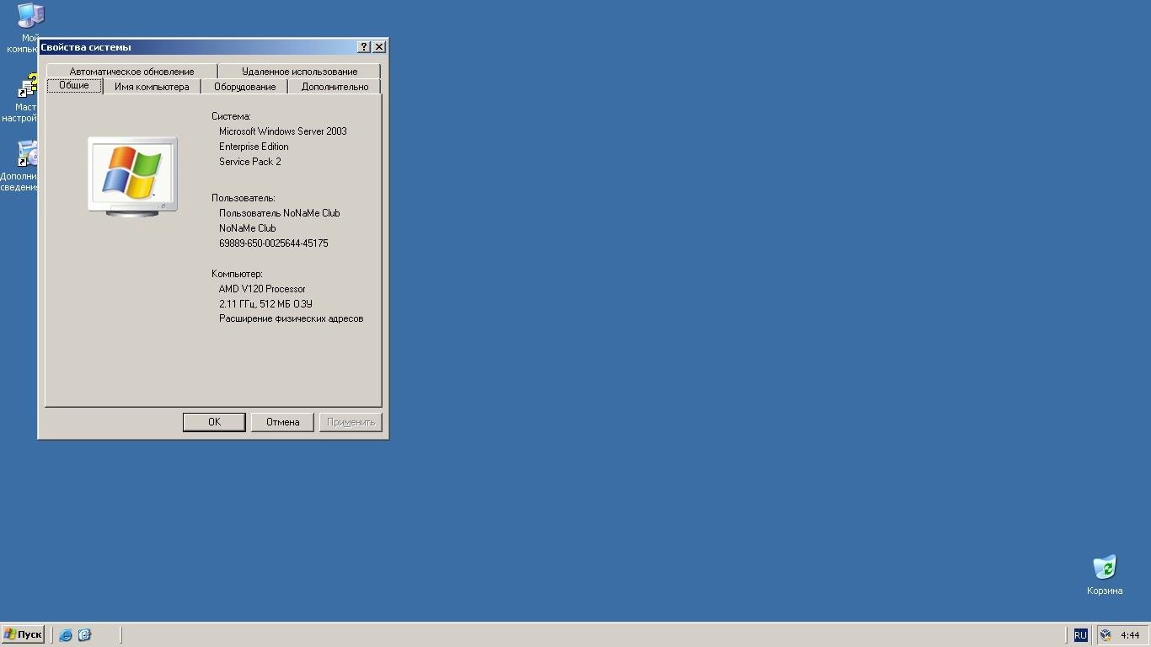Close the Свойства системы dialog
The height and width of the screenshot is (647, 1151).
tap(379, 47)
